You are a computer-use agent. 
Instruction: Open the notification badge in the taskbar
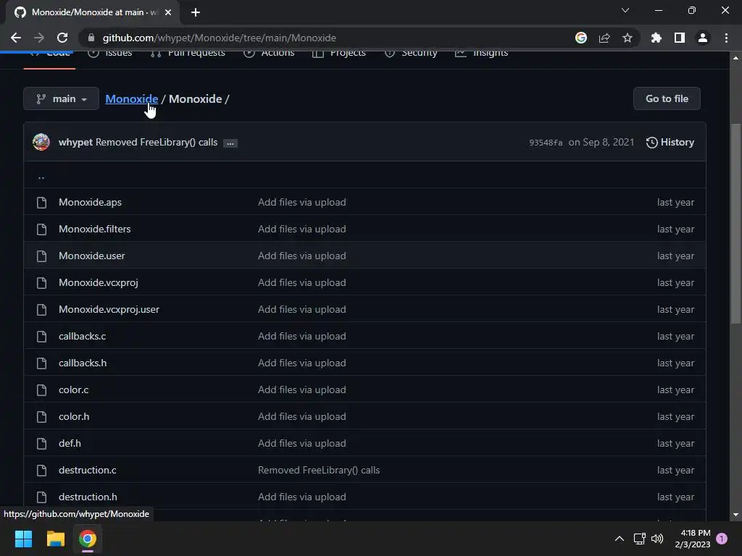pyautogui.click(x=722, y=539)
